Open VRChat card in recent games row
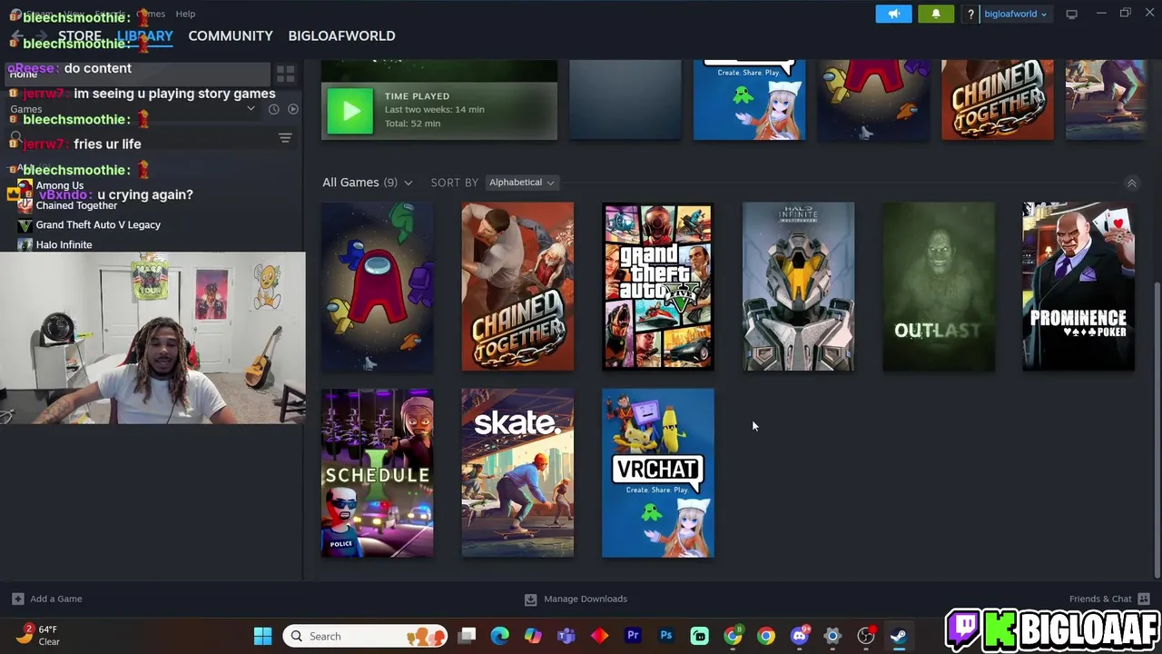The image size is (1162, 654). 749,100
